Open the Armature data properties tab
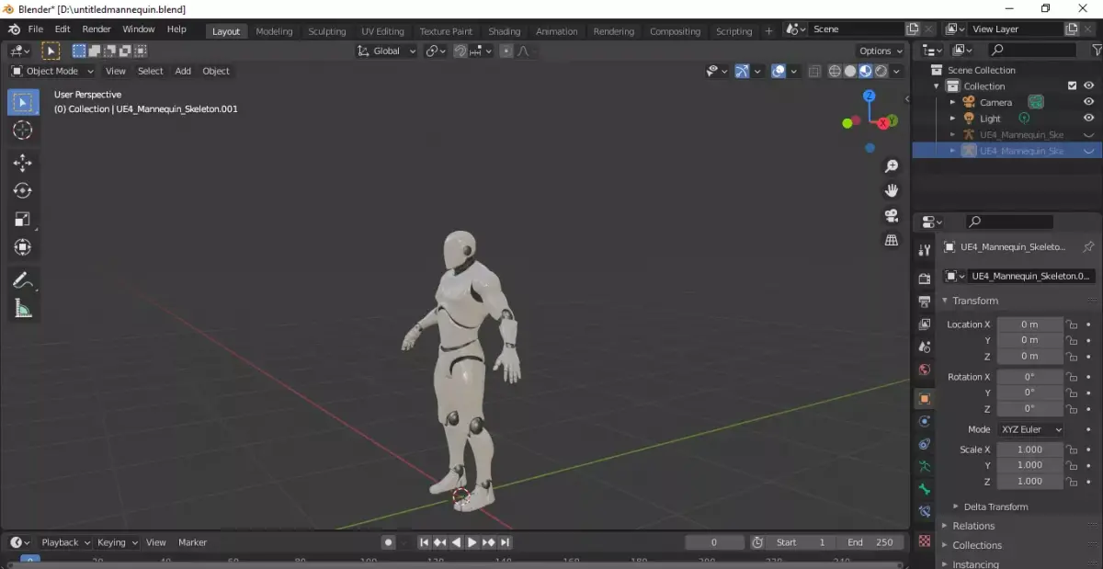 coord(925,467)
